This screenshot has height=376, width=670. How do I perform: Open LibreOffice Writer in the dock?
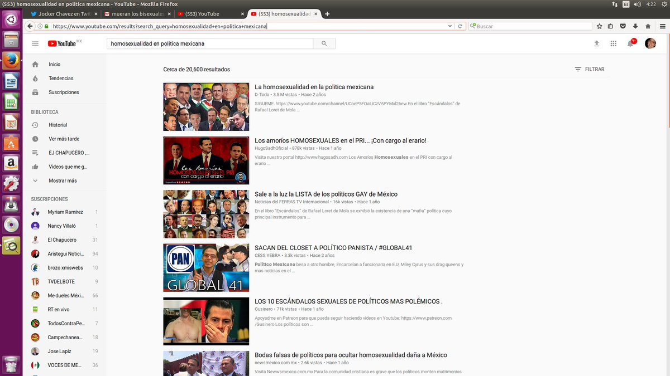click(x=11, y=81)
